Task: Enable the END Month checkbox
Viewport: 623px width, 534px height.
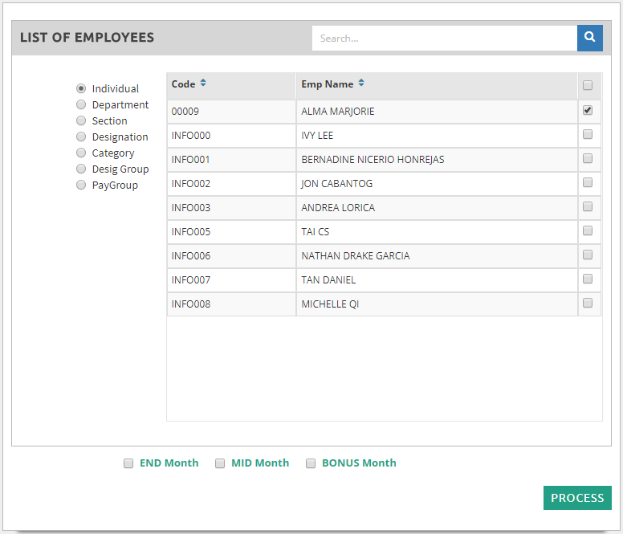Action: pyautogui.click(x=128, y=463)
